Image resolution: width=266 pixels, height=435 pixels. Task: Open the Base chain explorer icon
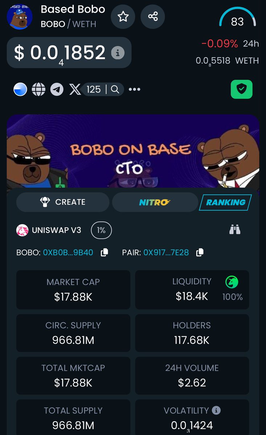20,89
